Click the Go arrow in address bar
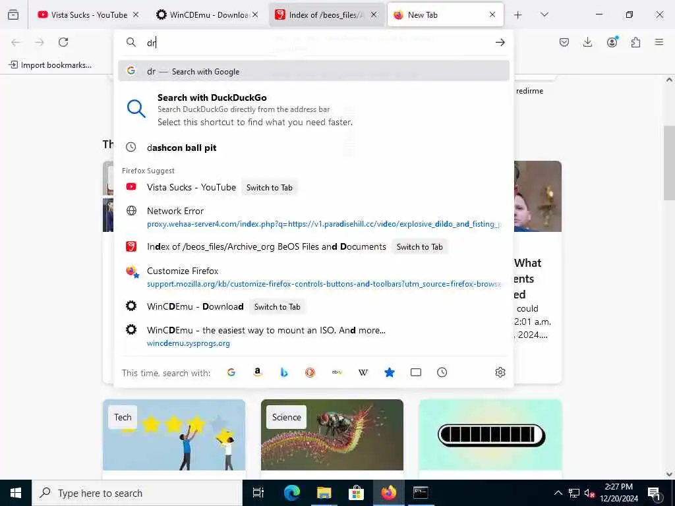Image resolution: width=675 pixels, height=506 pixels. (x=500, y=42)
